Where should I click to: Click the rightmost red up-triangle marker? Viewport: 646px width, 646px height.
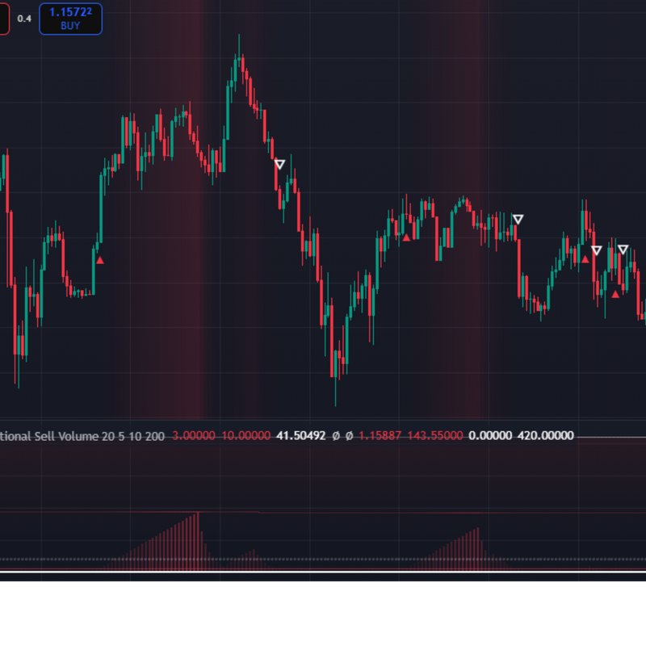[x=615, y=294]
